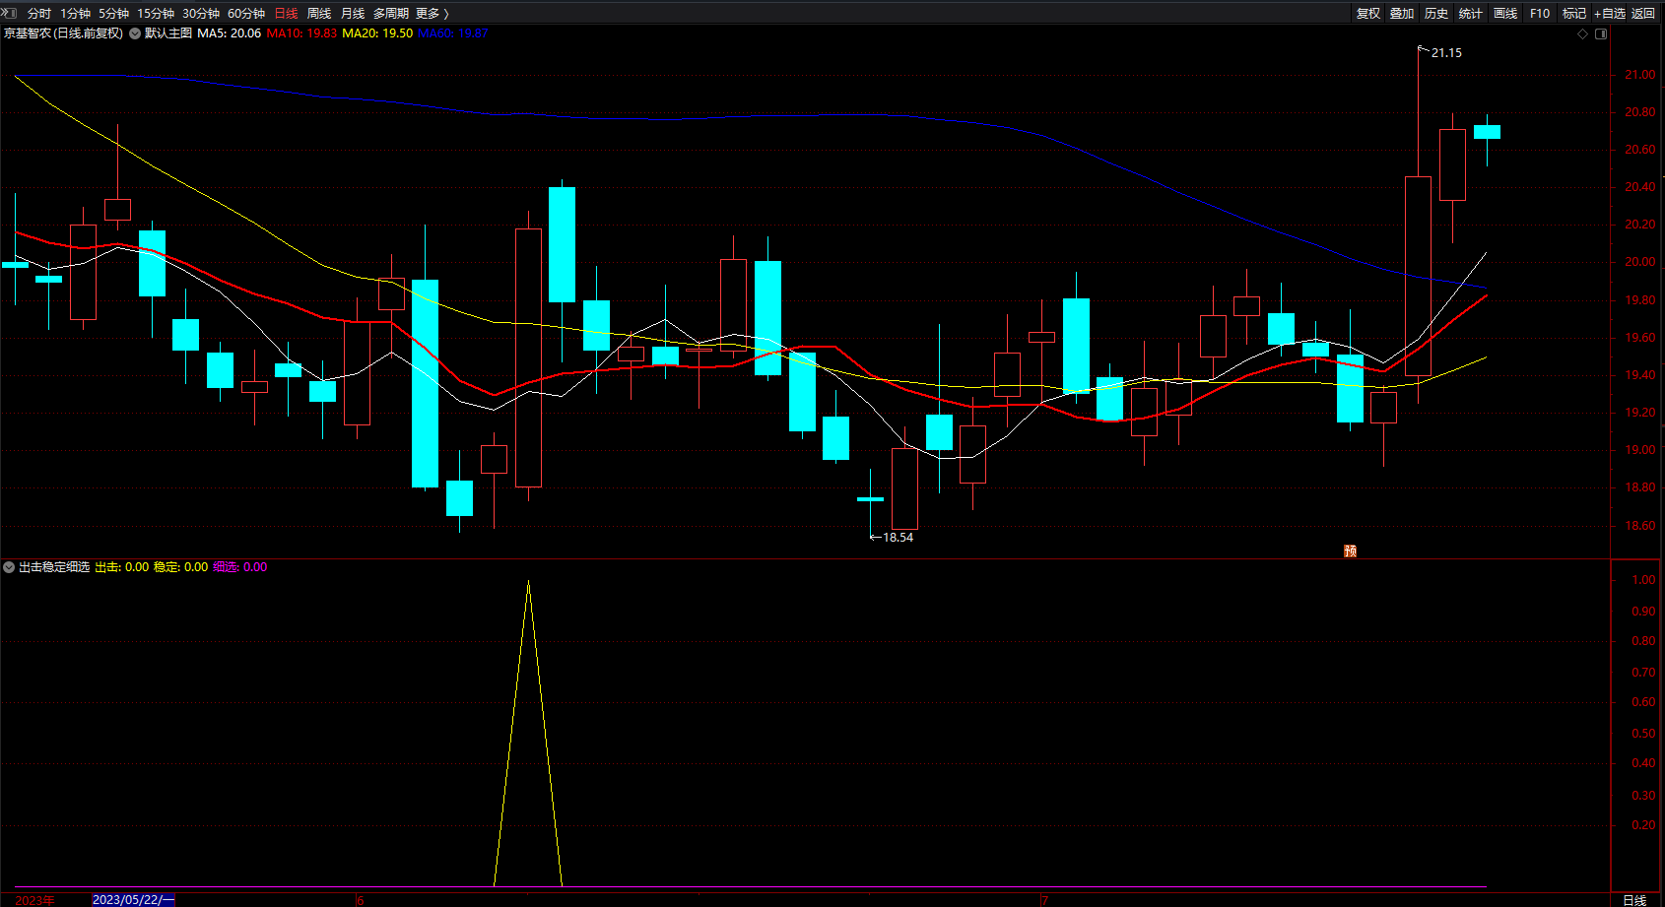Open the 预 forecast marker on the chart

[x=1350, y=551]
